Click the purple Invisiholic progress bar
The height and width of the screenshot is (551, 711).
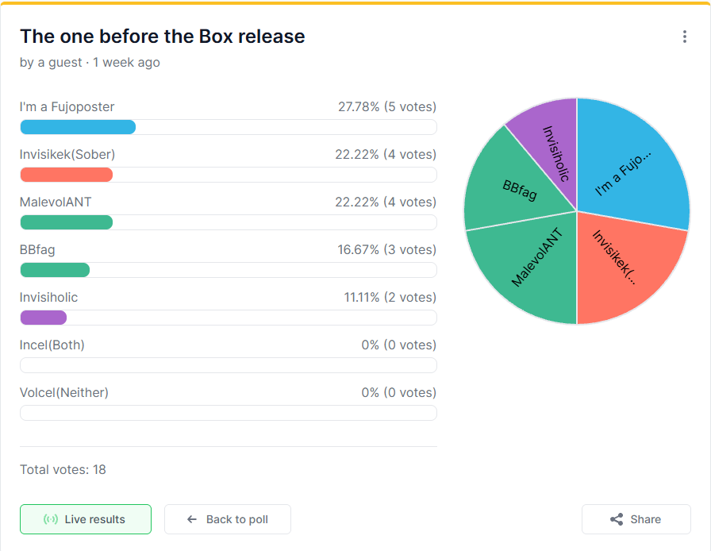tap(44, 318)
